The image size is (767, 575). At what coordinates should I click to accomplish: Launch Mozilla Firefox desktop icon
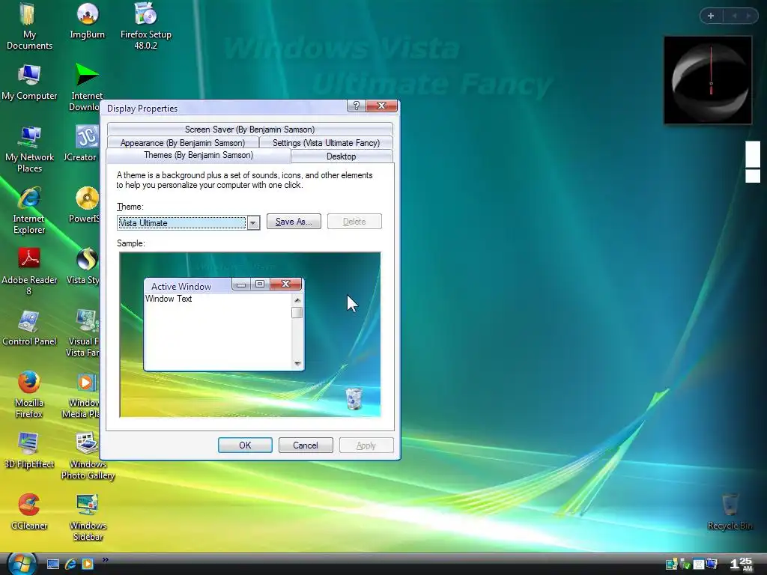tap(29, 395)
